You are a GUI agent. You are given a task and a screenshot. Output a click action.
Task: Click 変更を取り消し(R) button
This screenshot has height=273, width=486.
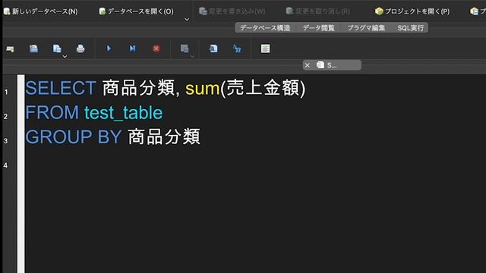(318, 11)
